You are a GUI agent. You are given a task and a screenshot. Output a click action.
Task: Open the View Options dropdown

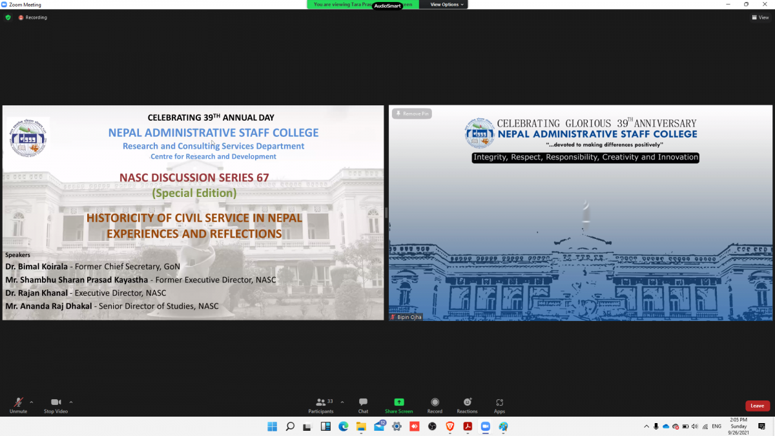pos(447,5)
